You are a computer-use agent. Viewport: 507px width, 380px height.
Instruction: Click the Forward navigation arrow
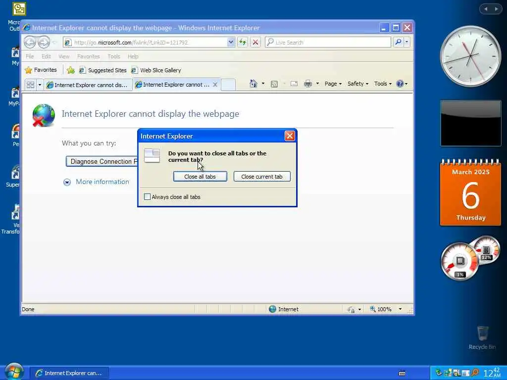tap(44, 42)
